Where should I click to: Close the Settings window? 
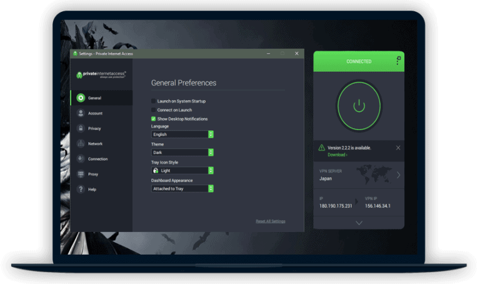[x=297, y=53]
